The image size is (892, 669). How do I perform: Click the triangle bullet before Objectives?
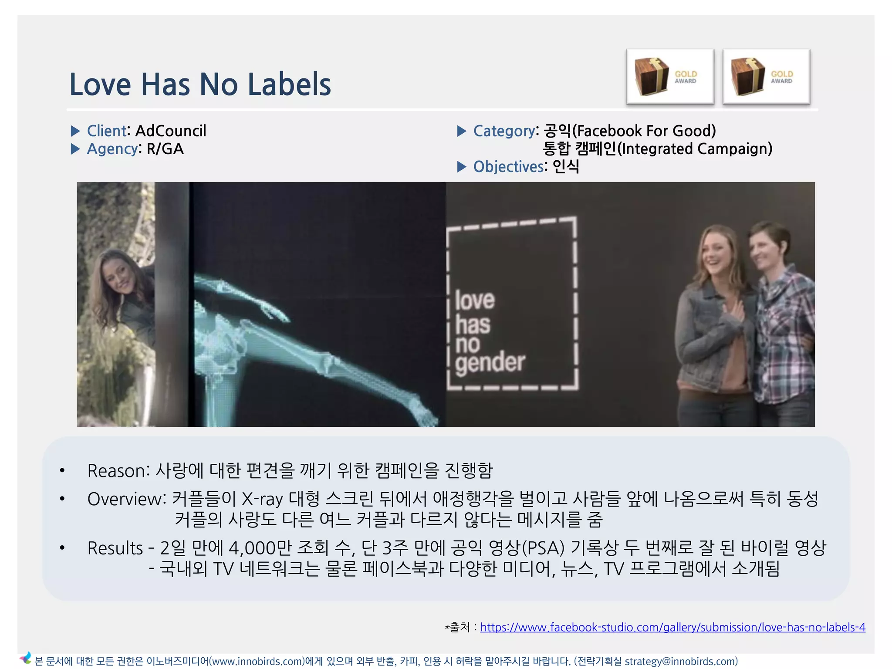(462, 166)
